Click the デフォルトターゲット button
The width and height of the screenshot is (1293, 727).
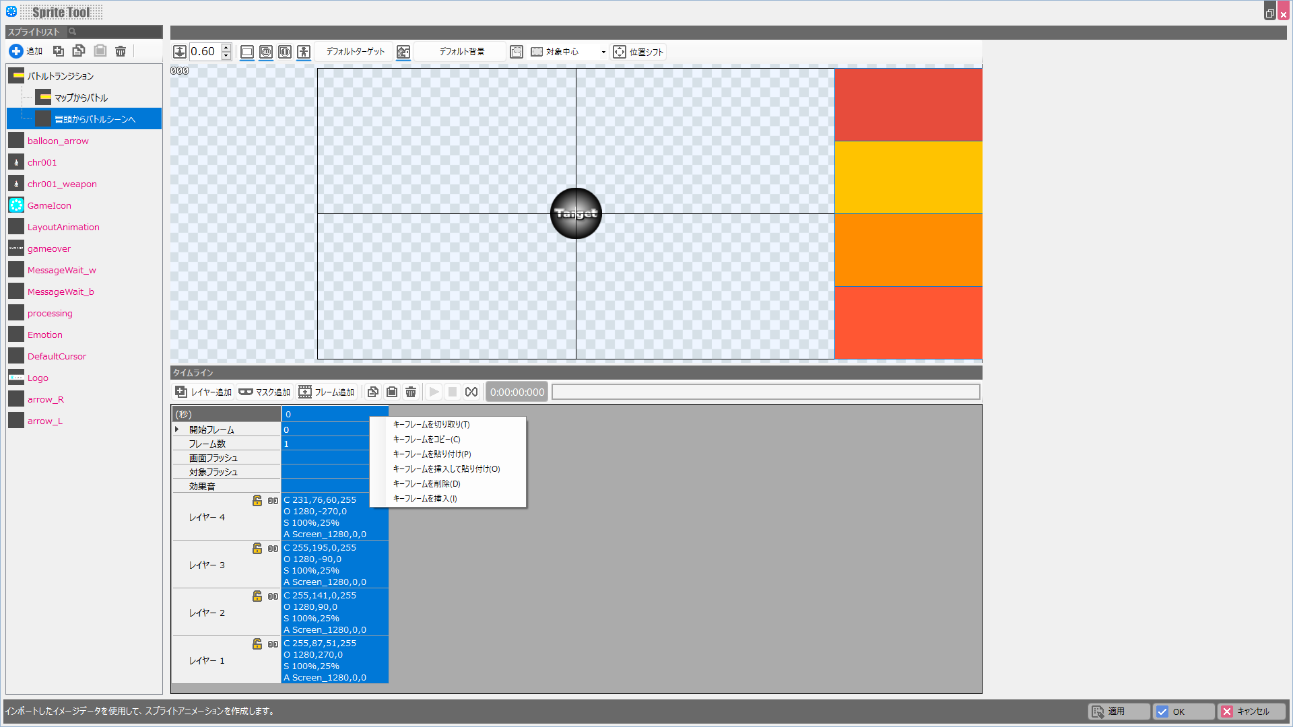355,52
